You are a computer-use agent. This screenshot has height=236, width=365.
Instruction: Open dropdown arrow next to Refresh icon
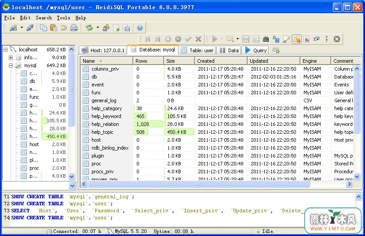point(98,27)
